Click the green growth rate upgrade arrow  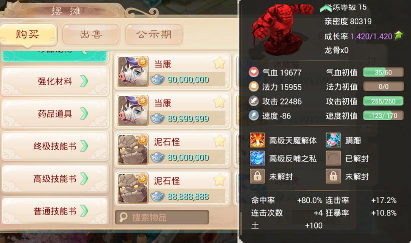pyautogui.click(x=398, y=35)
